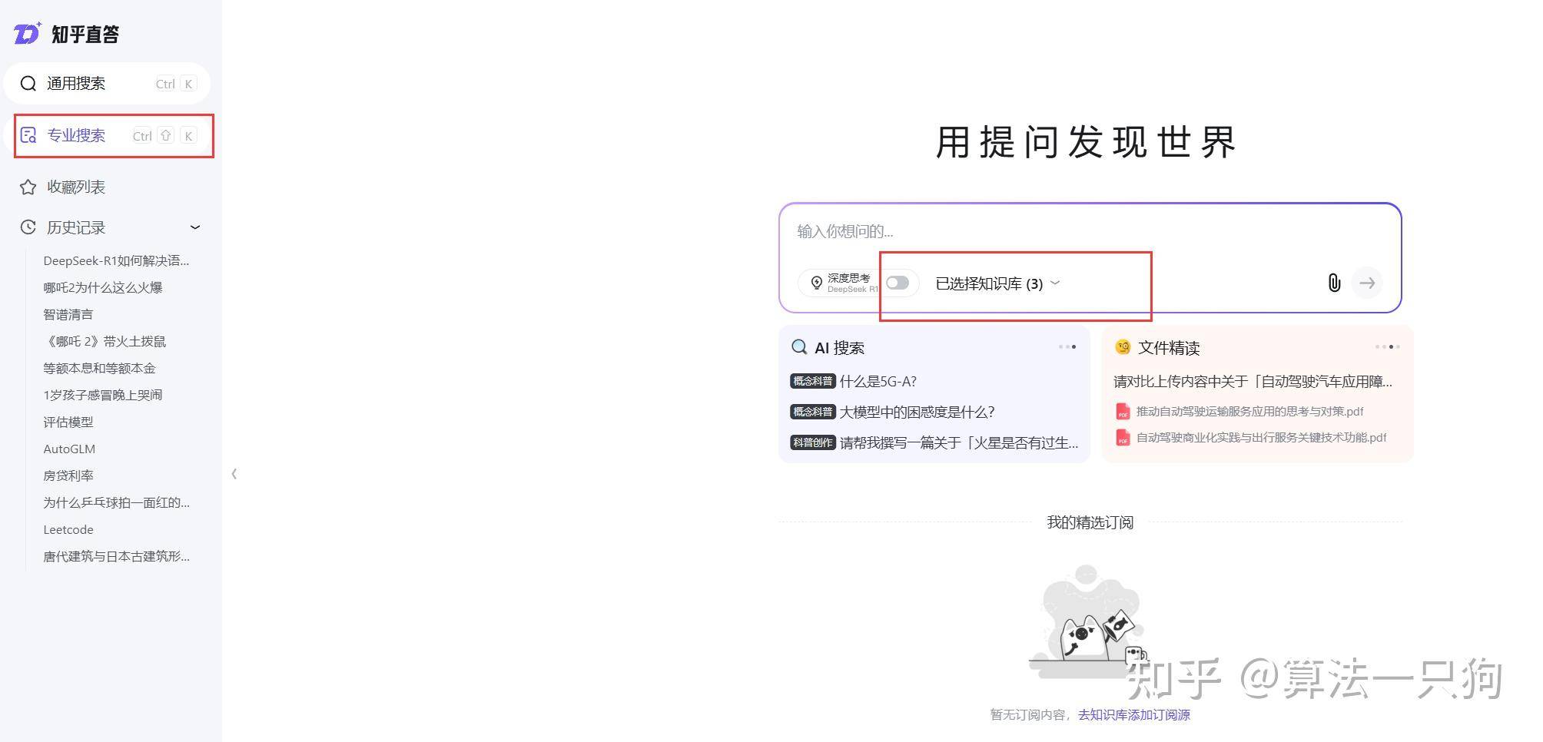
Task: Open the AI 搜索 card more options
Action: [x=1067, y=347]
